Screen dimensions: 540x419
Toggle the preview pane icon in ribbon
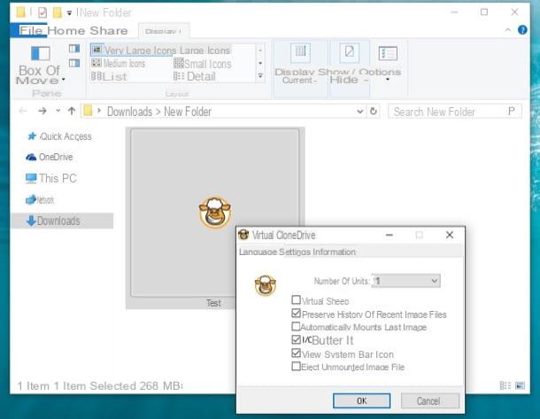[x=74, y=49]
